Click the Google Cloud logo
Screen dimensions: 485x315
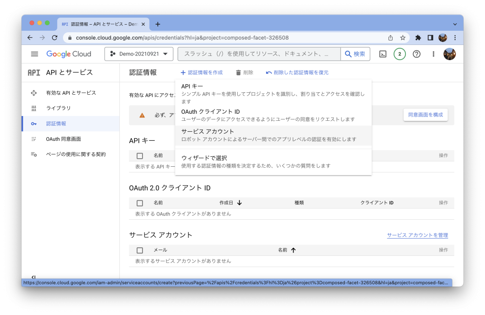point(69,54)
